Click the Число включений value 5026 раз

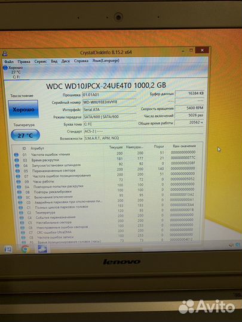point(189,115)
